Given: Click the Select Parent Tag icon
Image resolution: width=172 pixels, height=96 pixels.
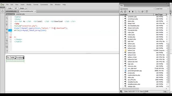Looking at the screenshot, I should (x=7, y=29).
